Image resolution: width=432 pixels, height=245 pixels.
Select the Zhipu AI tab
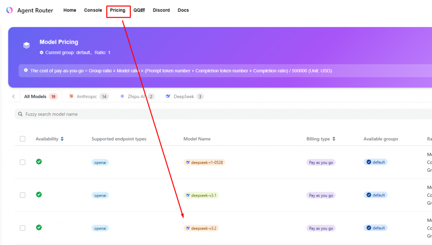[x=137, y=96]
